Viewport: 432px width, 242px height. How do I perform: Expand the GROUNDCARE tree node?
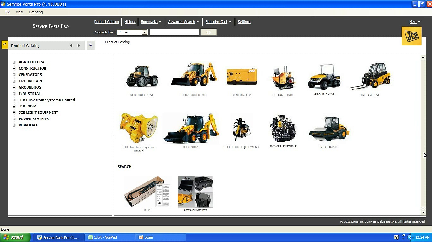click(x=14, y=81)
